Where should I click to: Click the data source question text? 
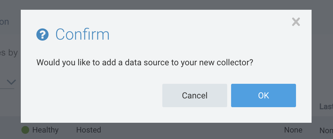pyautogui.click(x=144, y=62)
